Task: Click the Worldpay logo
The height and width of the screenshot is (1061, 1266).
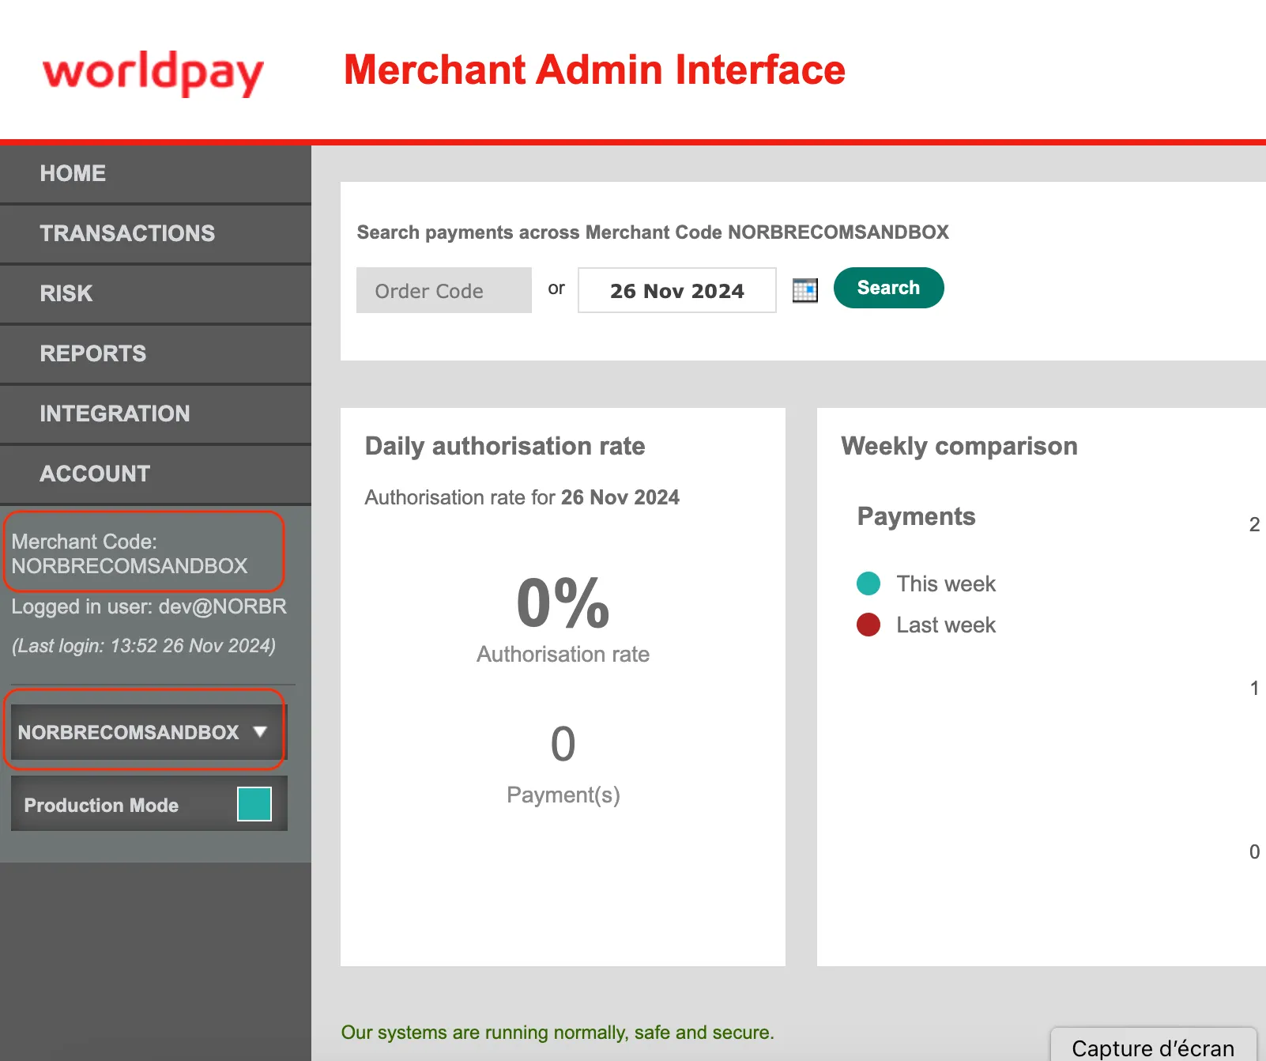Action: click(x=153, y=73)
